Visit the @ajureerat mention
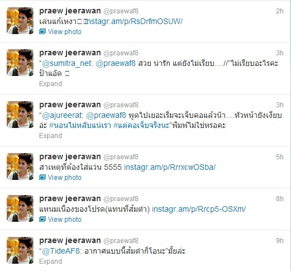The height and width of the screenshot is (271, 291). [x=63, y=116]
